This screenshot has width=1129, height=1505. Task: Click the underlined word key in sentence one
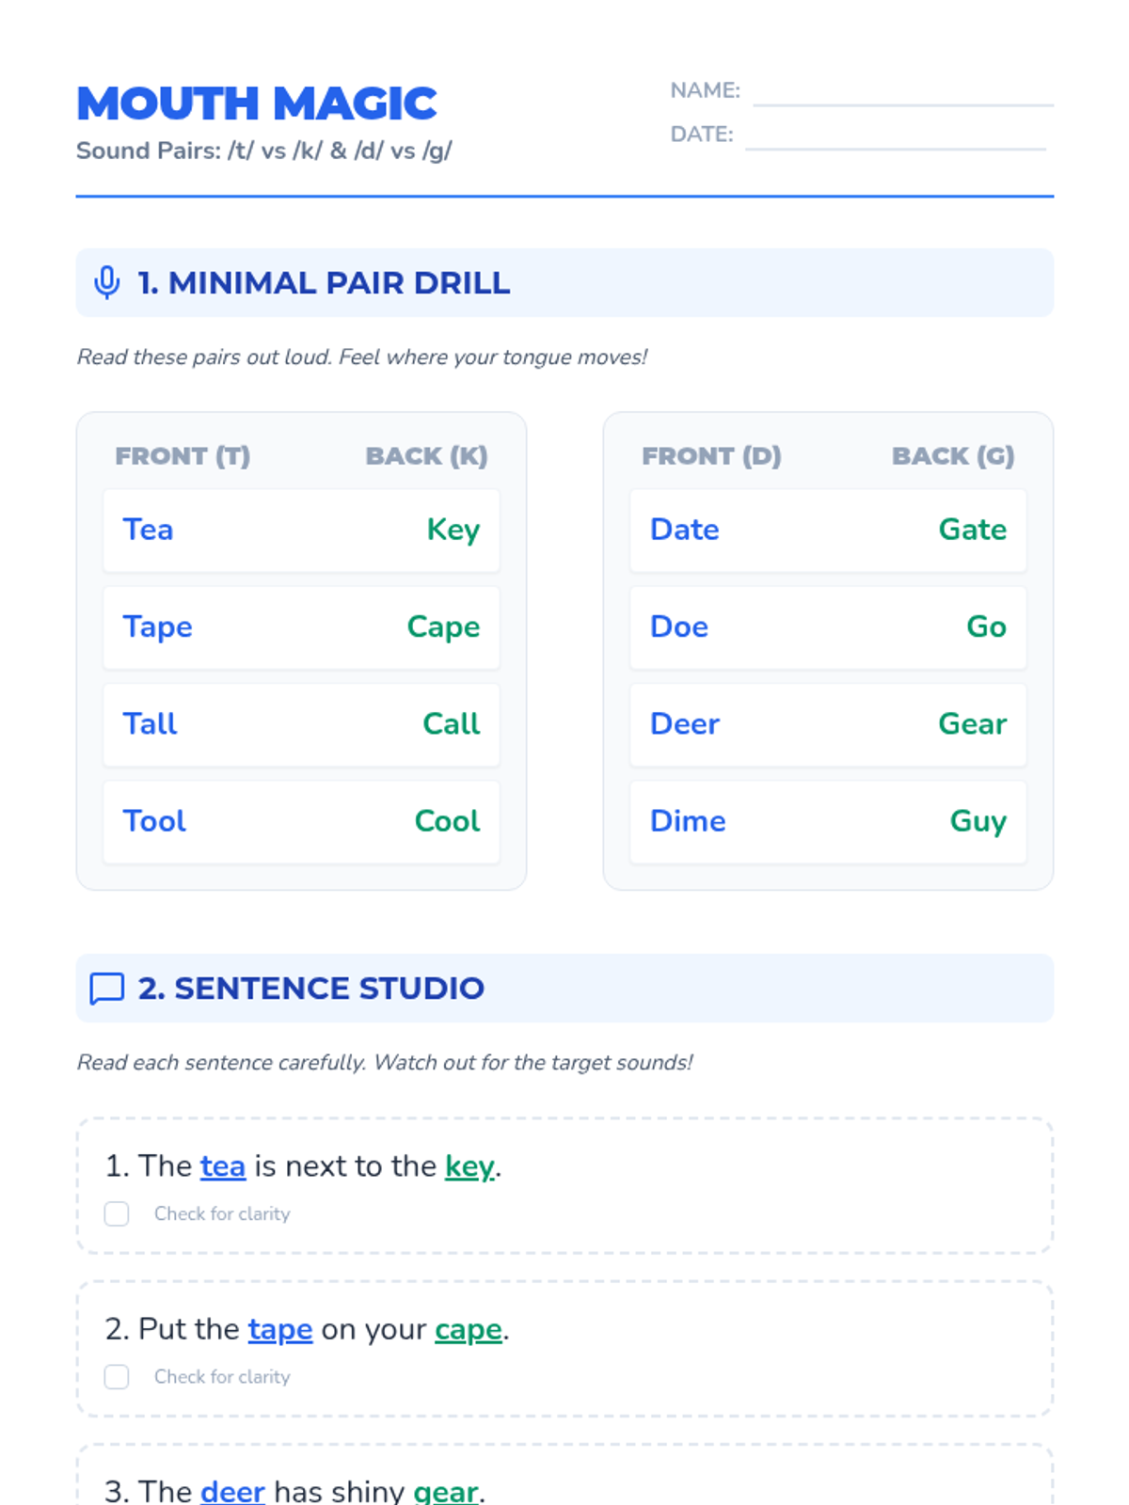[x=469, y=1166]
